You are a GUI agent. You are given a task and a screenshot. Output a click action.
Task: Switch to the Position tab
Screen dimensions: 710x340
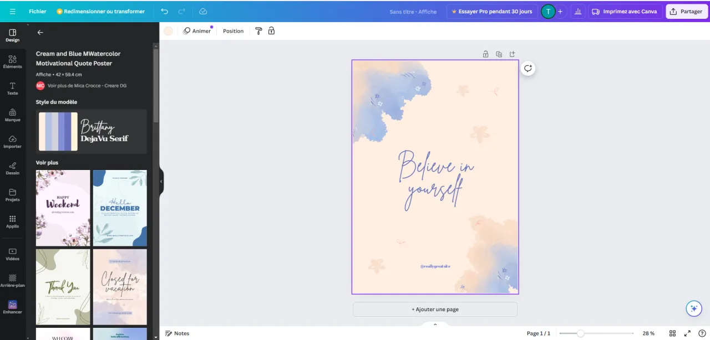[x=232, y=31]
